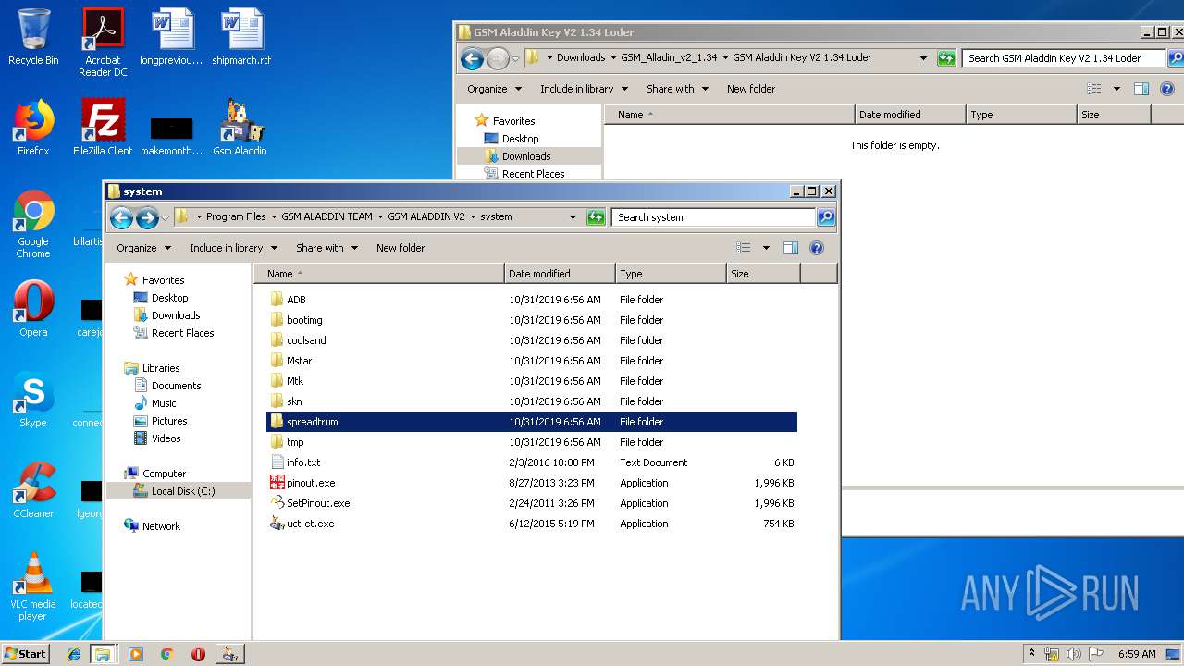Click New folder in GSM Aladdin Key window
The height and width of the screenshot is (666, 1184).
point(751,89)
